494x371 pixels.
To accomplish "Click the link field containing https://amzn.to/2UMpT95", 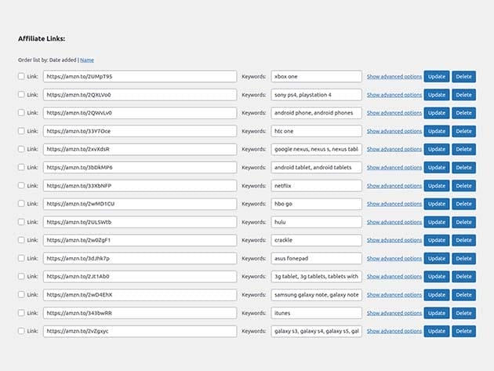I will [140, 77].
